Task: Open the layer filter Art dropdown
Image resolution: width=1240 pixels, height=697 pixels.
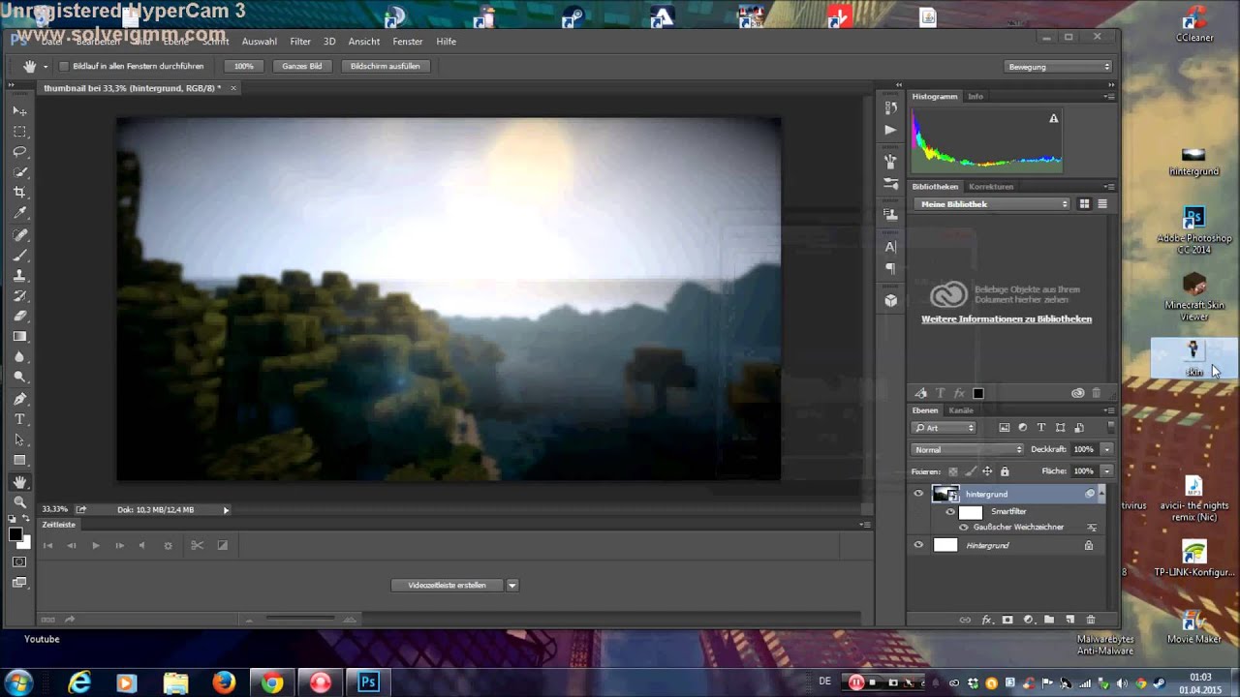Action: (944, 428)
